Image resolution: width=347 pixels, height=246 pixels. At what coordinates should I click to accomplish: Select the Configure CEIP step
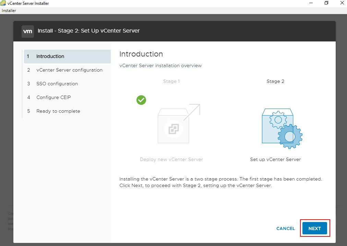pos(67,98)
